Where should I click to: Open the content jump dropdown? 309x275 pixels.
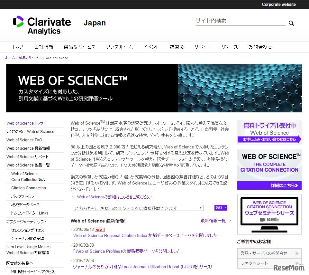pos(138,208)
